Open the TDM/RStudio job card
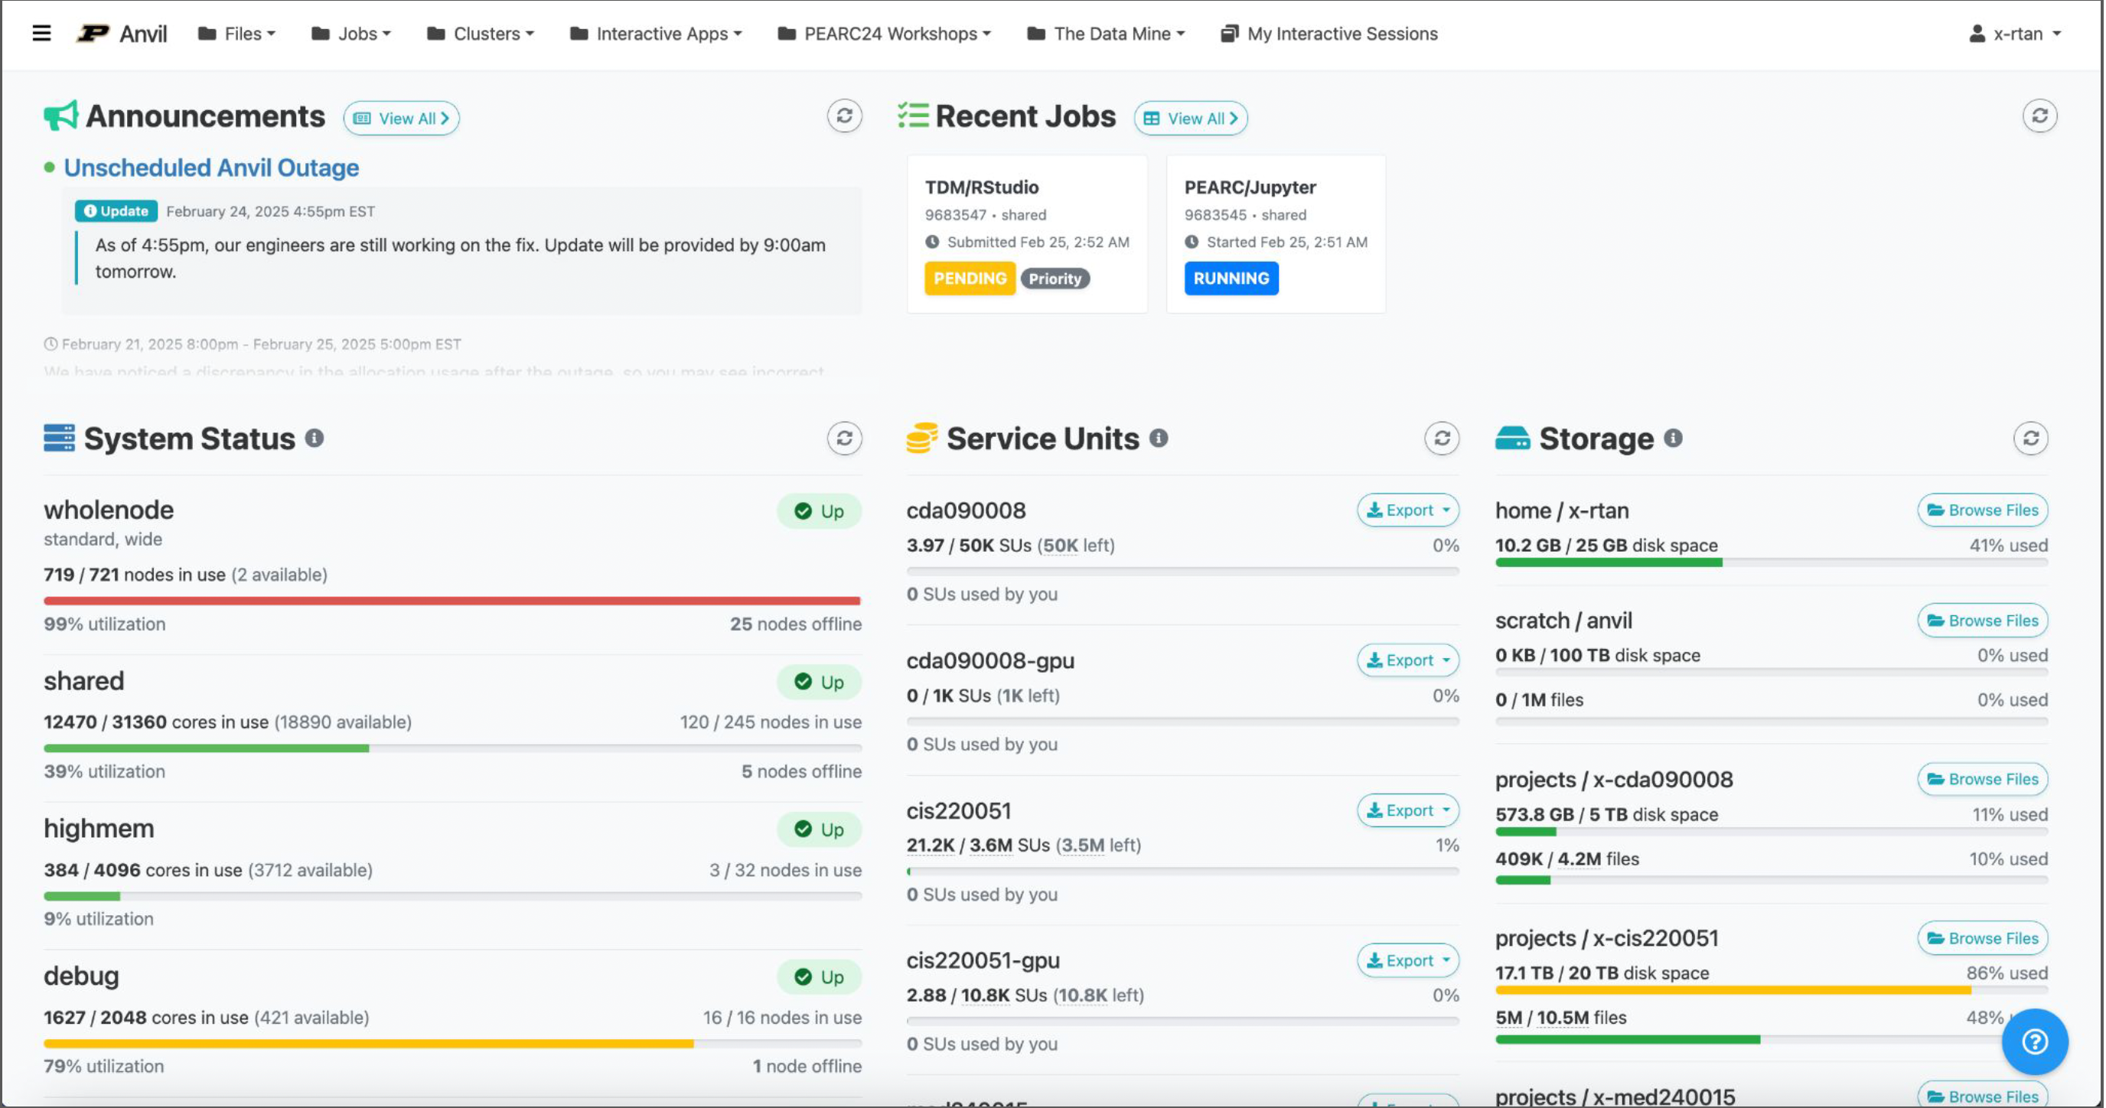The width and height of the screenshot is (2106, 1108). [x=1027, y=234]
